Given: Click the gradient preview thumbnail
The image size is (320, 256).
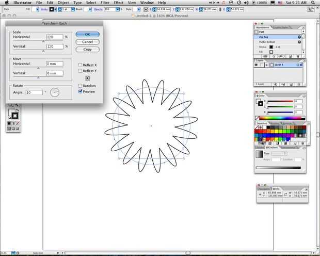Looking at the screenshot, I should tap(260, 154).
